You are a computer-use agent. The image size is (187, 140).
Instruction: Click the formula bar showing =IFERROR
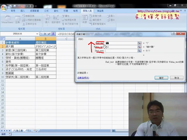coord(66,34)
